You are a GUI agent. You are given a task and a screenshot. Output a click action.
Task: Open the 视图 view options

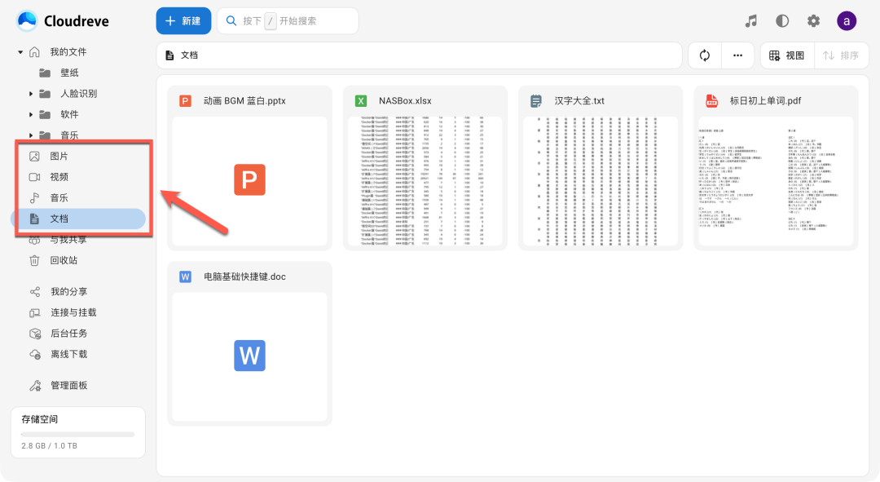click(787, 55)
